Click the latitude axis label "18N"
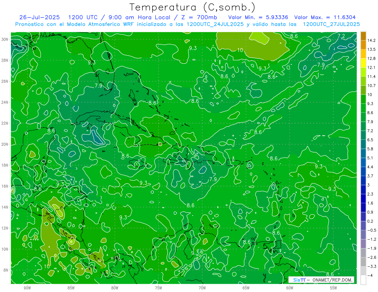Viewport: 378px width, 292px height. (5, 165)
